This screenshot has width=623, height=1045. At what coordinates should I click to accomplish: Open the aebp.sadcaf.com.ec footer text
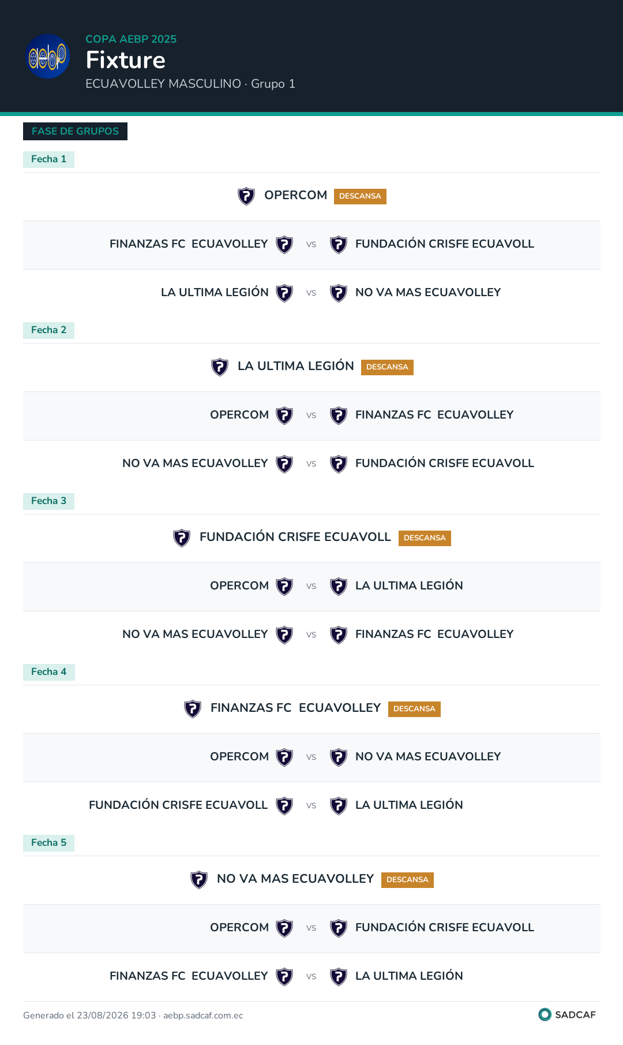coord(203,1016)
